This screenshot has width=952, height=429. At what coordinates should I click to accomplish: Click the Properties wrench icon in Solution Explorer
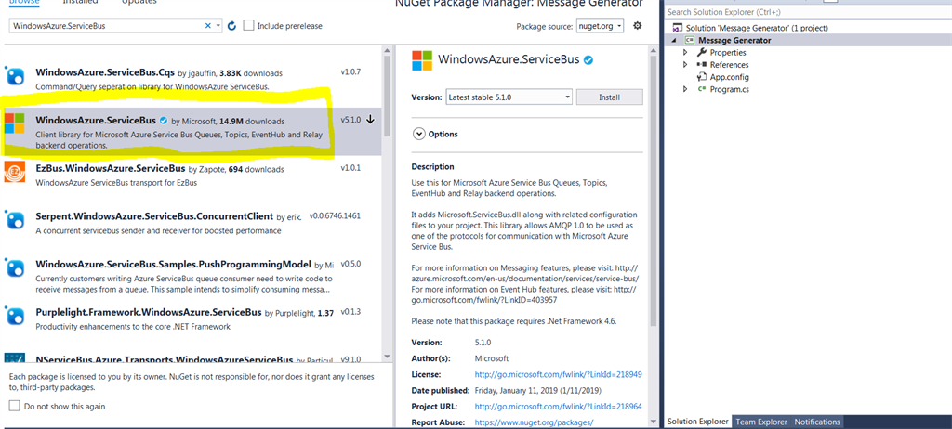701,53
